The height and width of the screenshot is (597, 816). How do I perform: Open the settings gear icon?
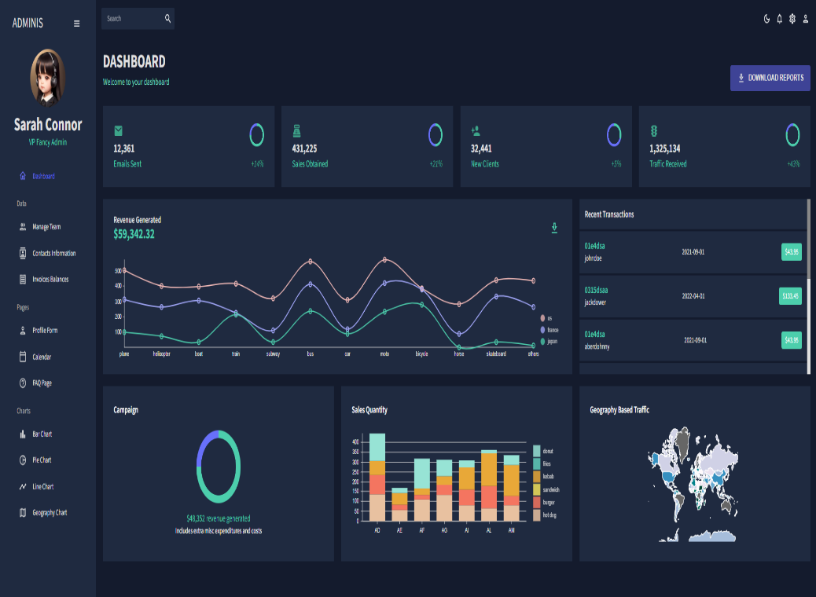pos(792,19)
